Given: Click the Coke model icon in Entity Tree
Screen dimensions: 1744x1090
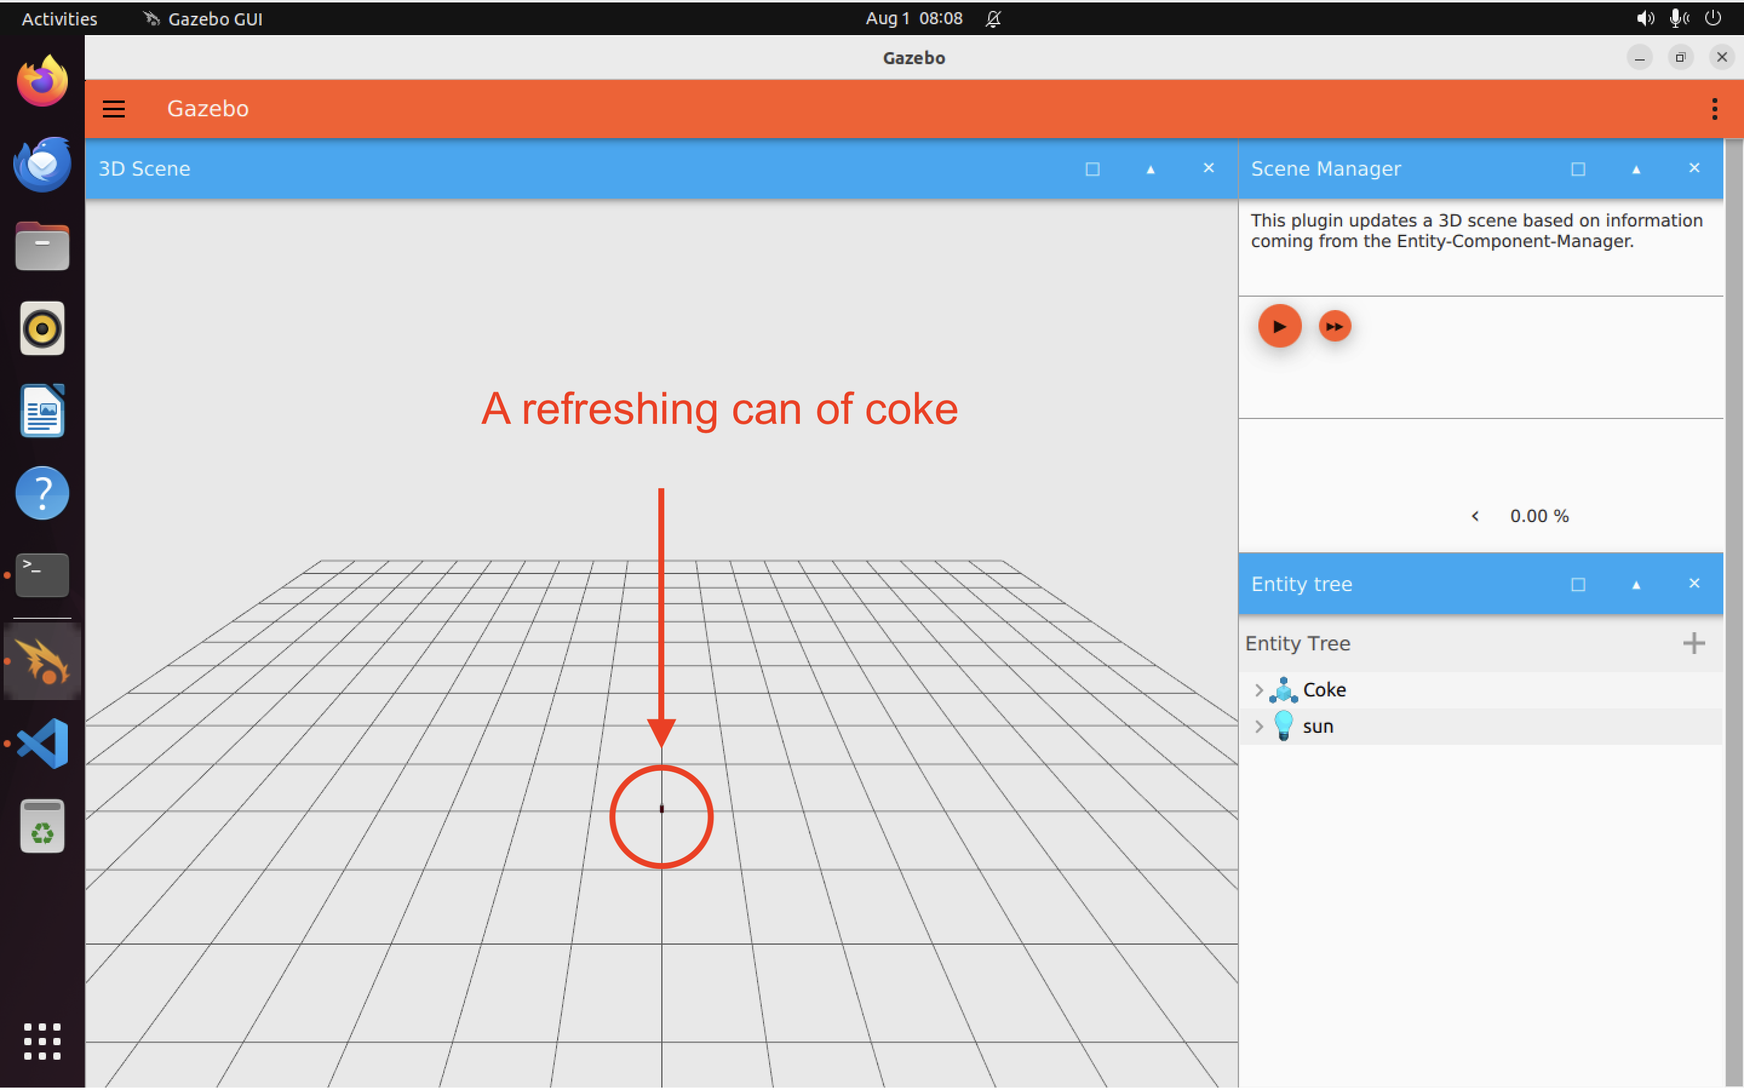Looking at the screenshot, I should tap(1285, 689).
